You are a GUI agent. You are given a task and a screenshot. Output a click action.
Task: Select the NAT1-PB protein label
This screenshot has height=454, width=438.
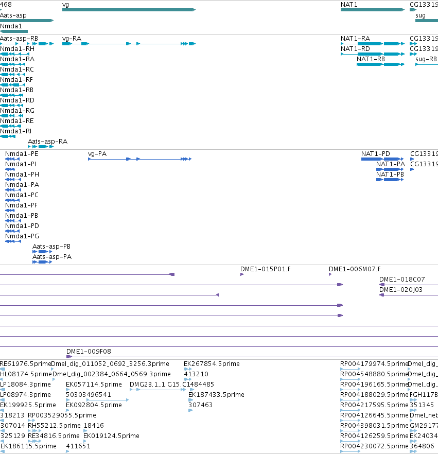pyautogui.click(x=390, y=174)
